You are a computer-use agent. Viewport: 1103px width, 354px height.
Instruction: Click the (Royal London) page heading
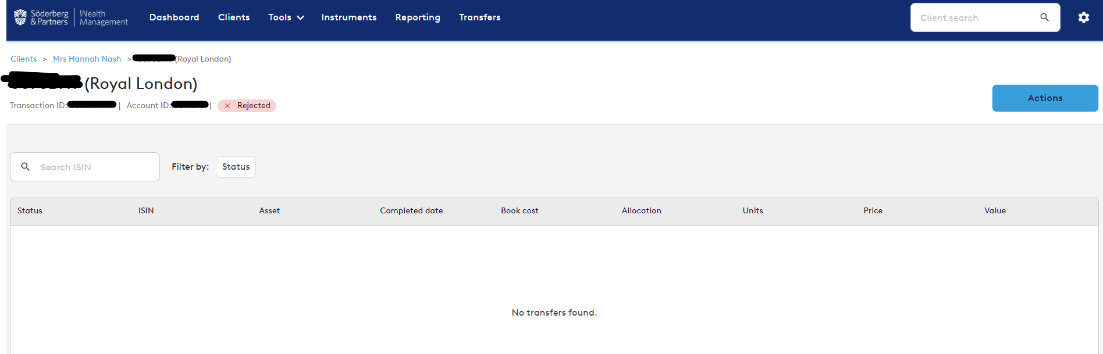(141, 84)
